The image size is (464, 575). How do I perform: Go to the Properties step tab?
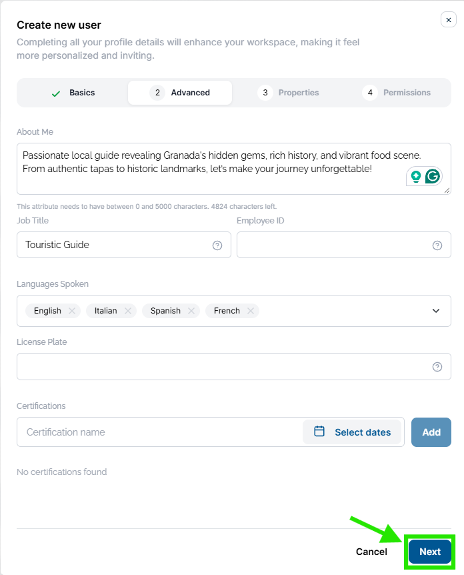288,93
